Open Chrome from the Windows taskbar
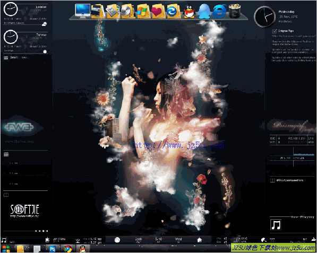 point(68,249)
